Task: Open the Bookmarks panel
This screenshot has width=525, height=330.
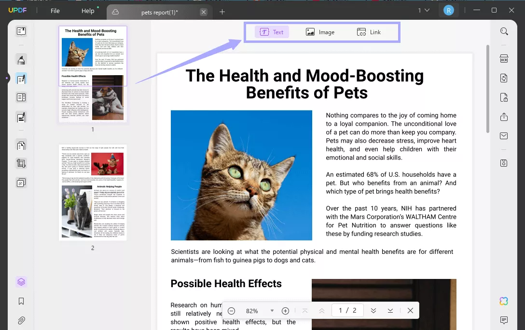Action: (x=21, y=301)
